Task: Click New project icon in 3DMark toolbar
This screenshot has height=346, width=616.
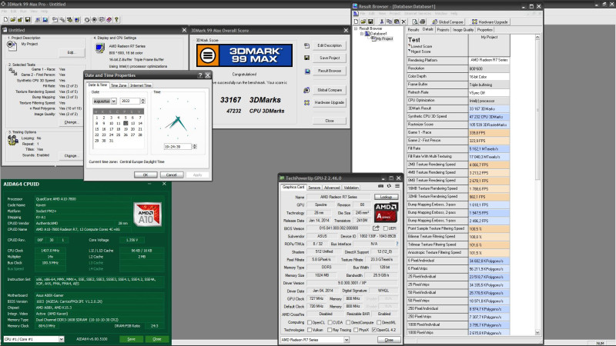Action: click(5, 19)
